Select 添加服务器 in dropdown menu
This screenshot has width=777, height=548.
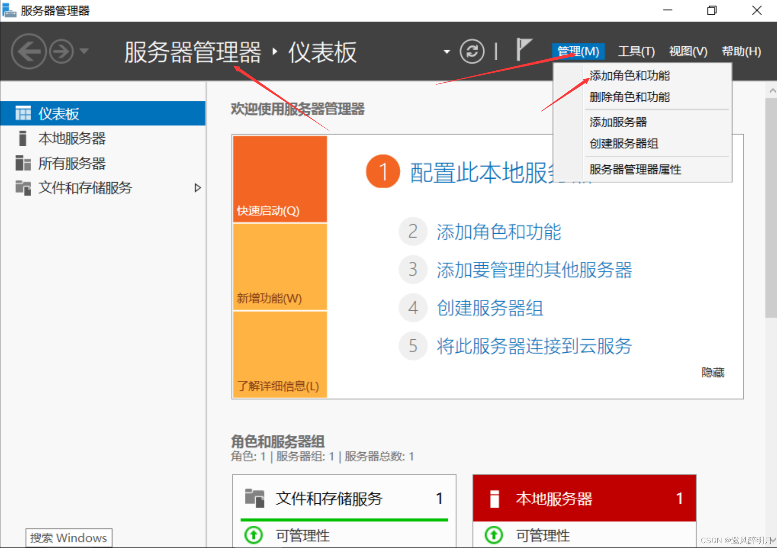[618, 122]
